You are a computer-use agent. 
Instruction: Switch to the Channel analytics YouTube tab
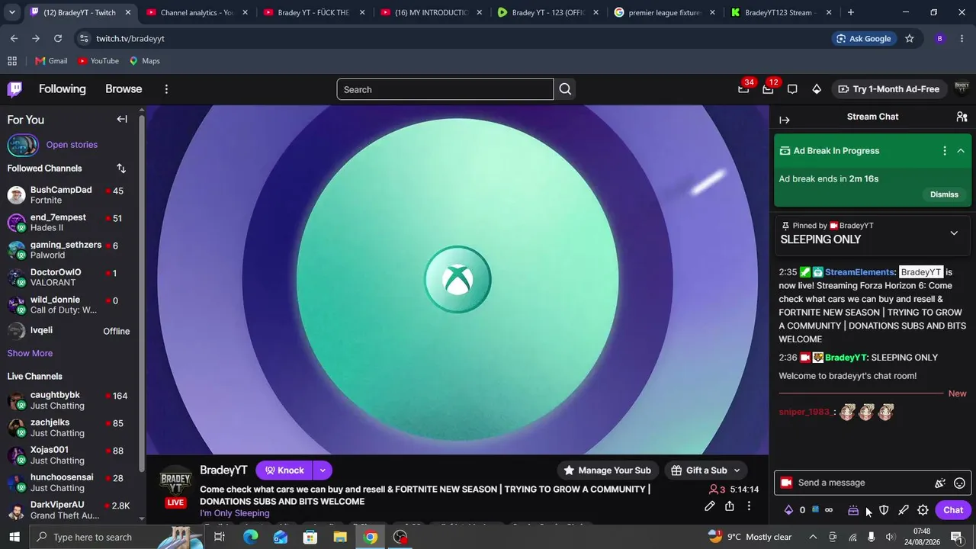(197, 12)
